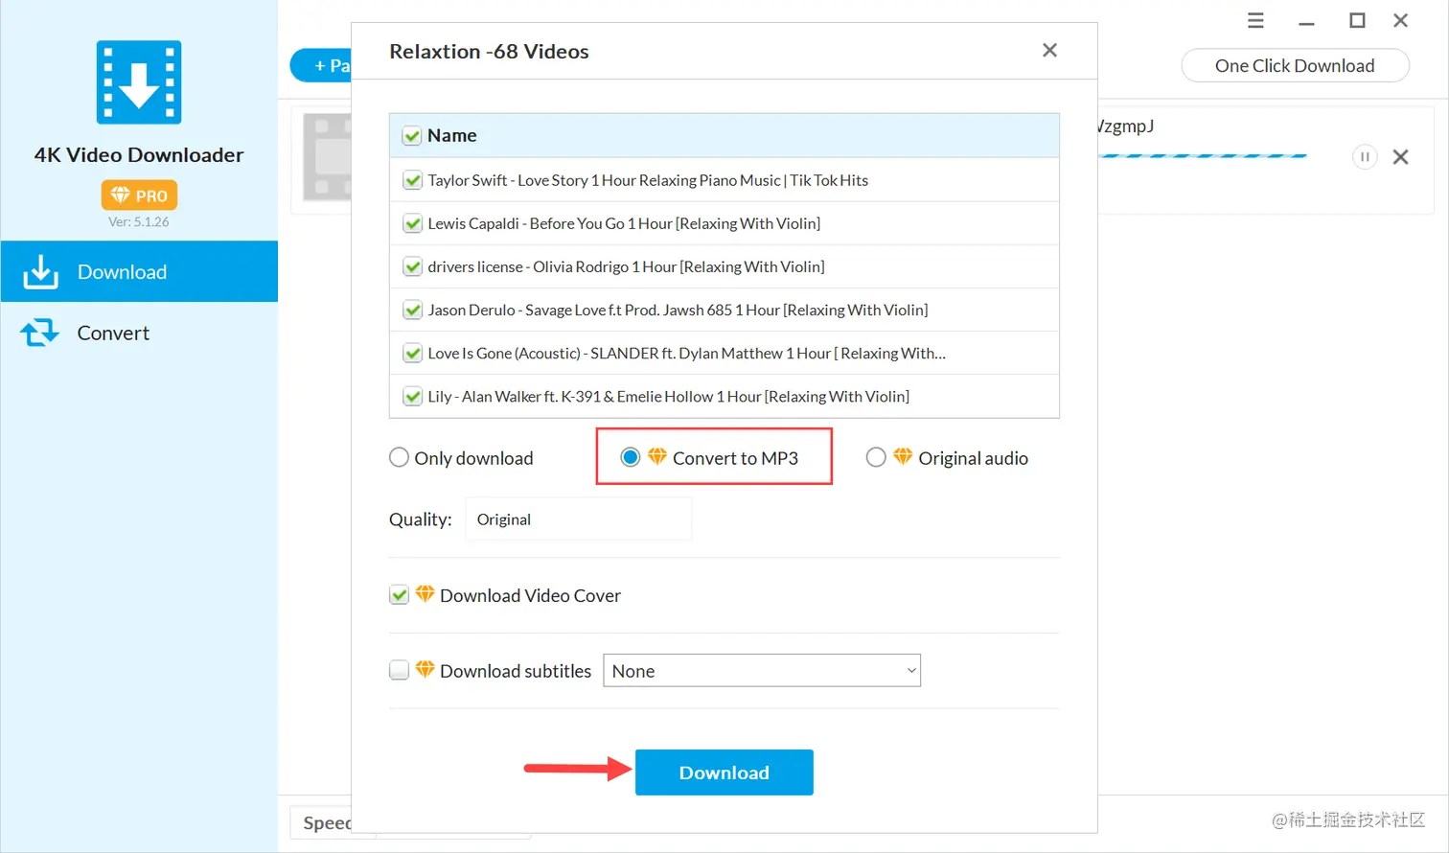Switch to the Convert section
Image resolution: width=1449 pixels, height=853 pixels.
[139, 333]
